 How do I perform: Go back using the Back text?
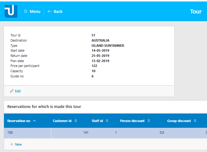coord(58,12)
